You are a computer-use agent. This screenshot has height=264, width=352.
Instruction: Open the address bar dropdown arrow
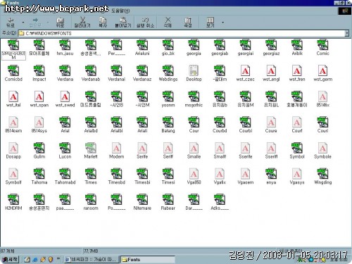[x=347, y=33]
